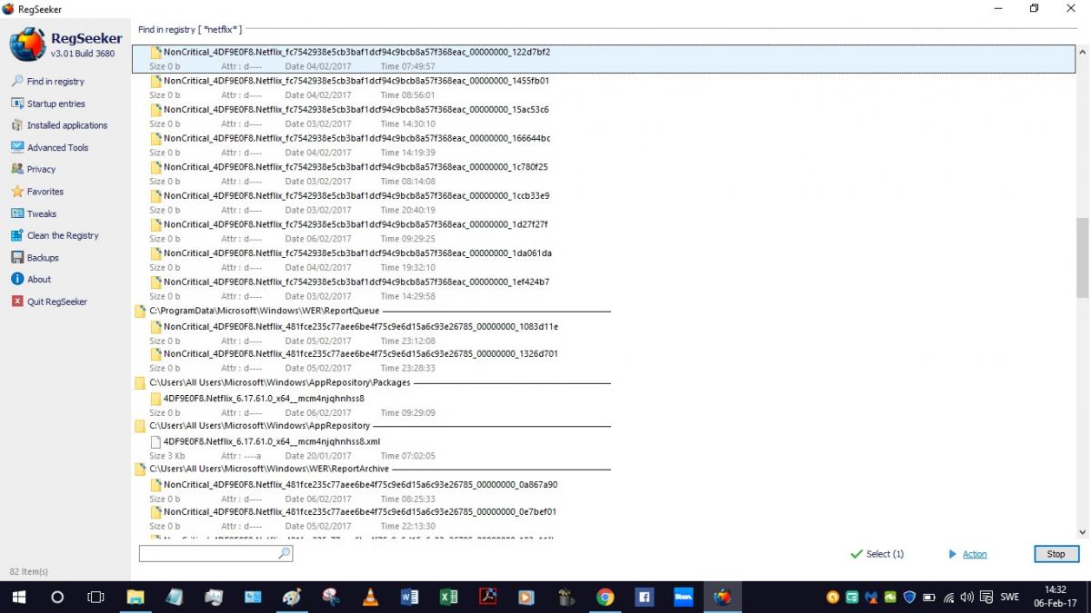Click Select (1) with green checkmark
The image size is (1091, 613).
click(876, 554)
